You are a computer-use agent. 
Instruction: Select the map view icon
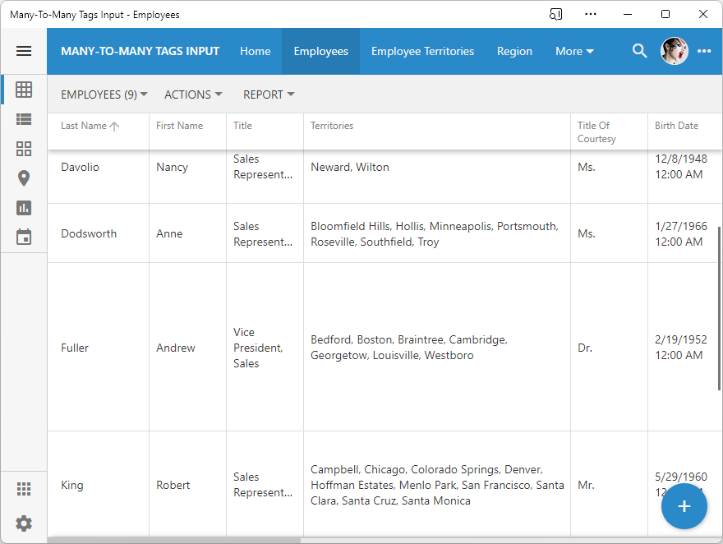point(24,178)
